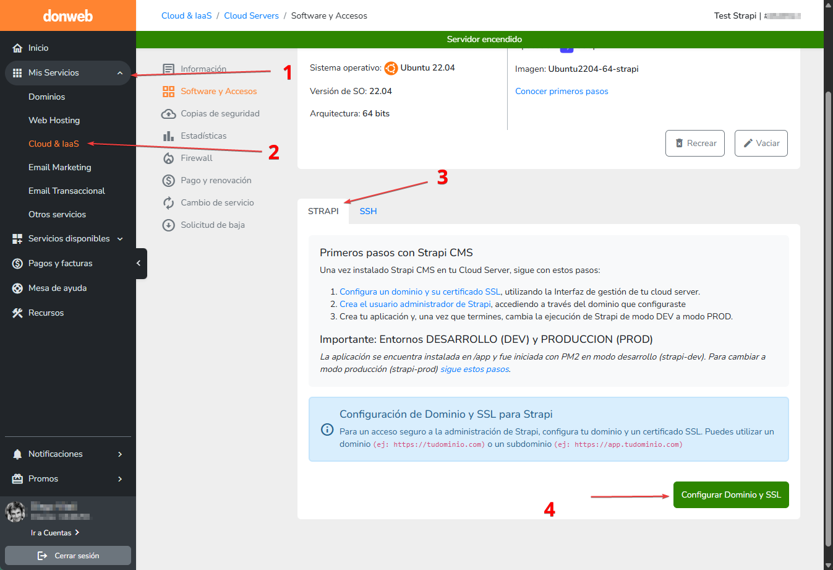The height and width of the screenshot is (570, 833).
Task: Click the Recursos tools icon
Action: coord(17,313)
